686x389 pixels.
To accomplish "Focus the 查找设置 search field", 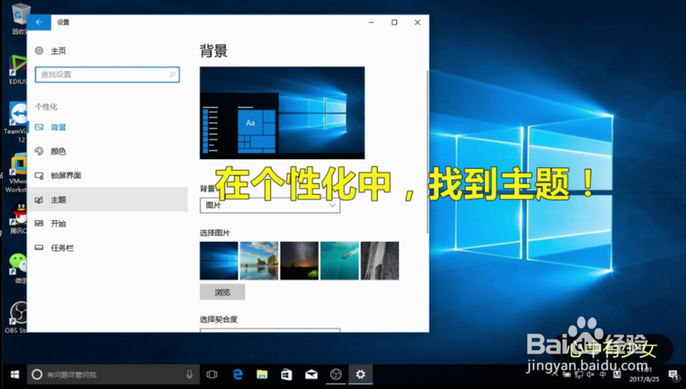I will [107, 74].
